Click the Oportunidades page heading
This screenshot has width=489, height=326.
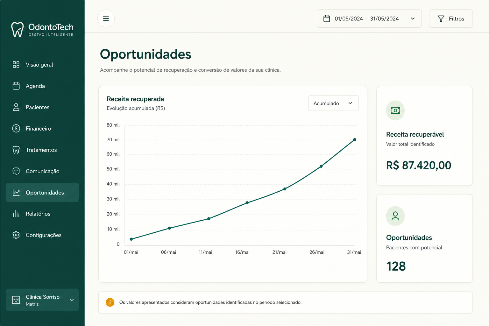(145, 54)
